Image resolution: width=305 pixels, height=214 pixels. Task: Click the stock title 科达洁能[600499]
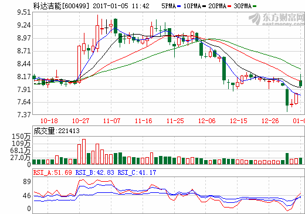coord(61,6)
